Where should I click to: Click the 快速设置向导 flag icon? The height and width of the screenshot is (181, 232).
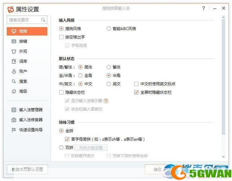click(14, 130)
